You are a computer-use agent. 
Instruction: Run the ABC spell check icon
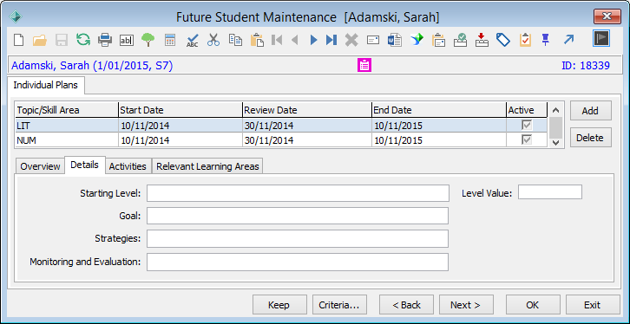click(192, 40)
